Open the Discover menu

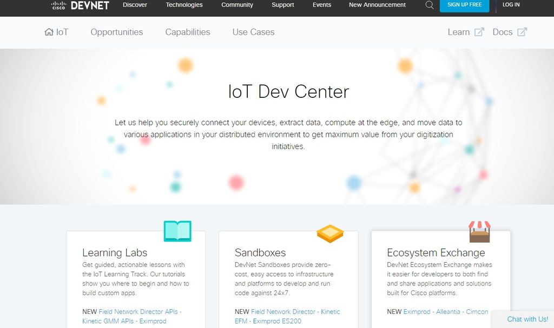(135, 5)
